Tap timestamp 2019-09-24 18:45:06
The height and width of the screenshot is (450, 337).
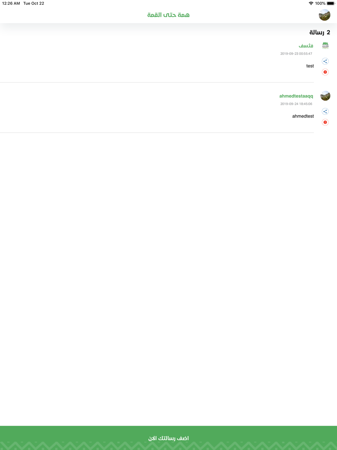296,104
